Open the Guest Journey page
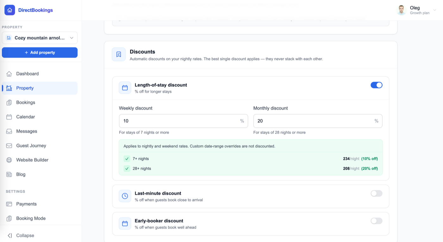This screenshot has width=443, height=242. click(x=40, y=146)
